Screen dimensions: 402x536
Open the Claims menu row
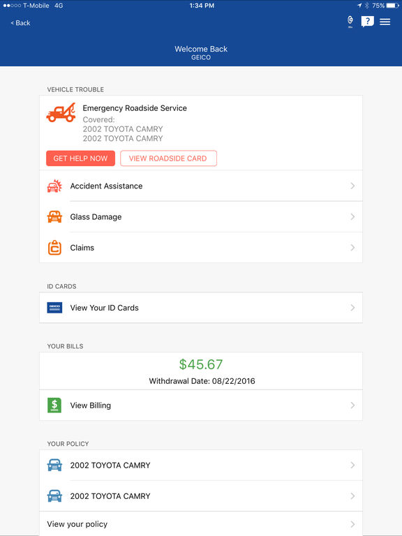click(201, 248)
